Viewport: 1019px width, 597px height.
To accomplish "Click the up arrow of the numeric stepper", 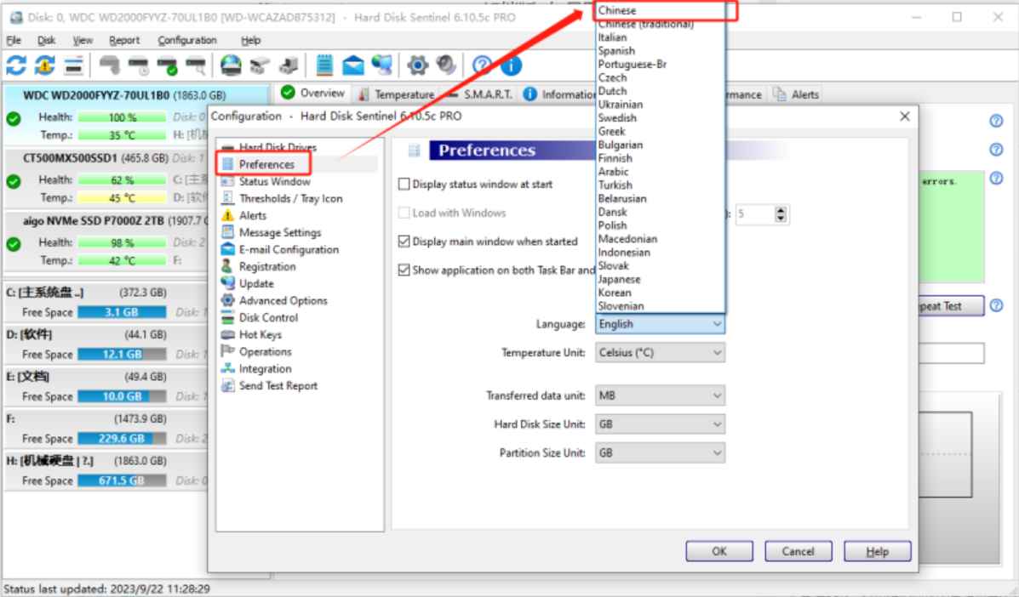I will point(780,210).
